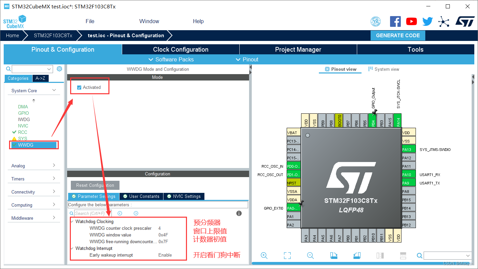Zoom in on the pinout view
478x269 pixels.
pos(264,256)
